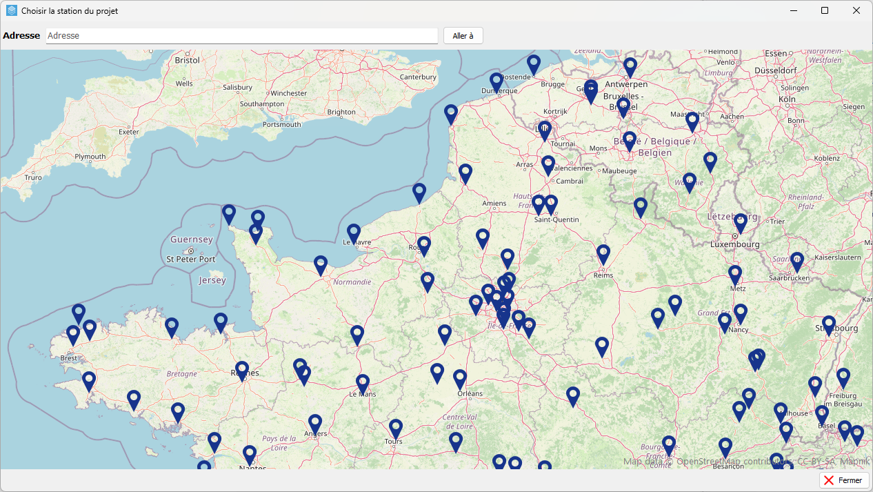Click the station pin near Reims
Viewport: 873px width, 492px height.
pyautogui.click(x=603, y=254)
